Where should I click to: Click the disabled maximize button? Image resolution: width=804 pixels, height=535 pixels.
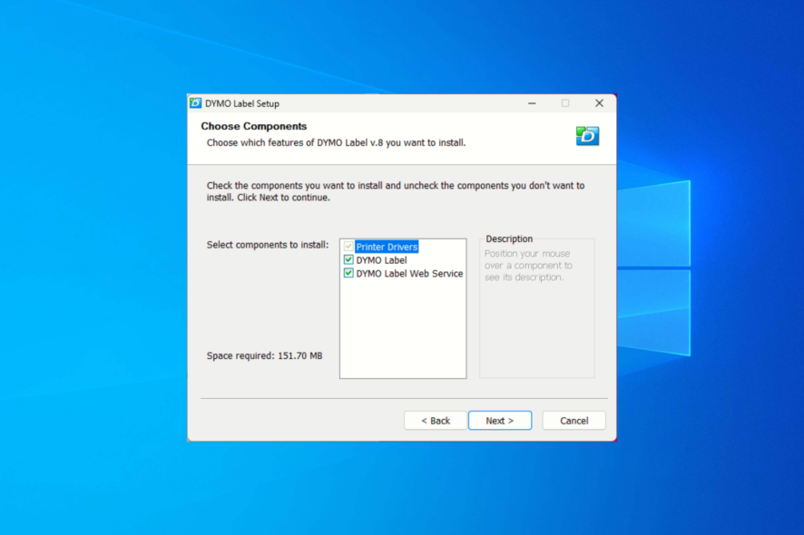565,103
